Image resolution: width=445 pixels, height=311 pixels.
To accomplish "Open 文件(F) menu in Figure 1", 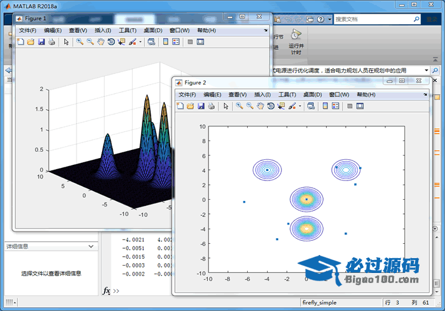I will click(27, 30).
